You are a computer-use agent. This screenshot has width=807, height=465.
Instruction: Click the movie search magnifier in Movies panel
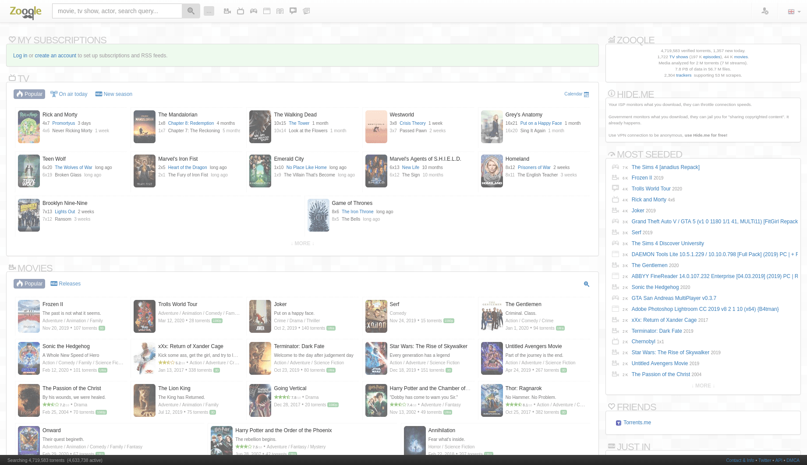coord(587,284)
